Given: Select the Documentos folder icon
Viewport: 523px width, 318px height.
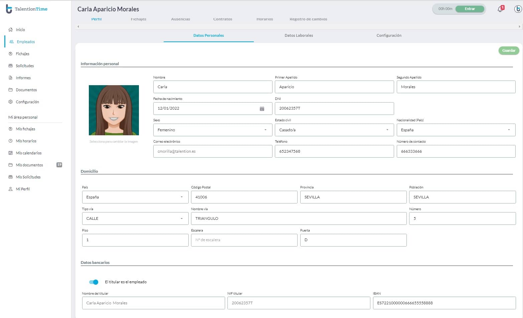Looking at the screenshot, I should (10, 90).
